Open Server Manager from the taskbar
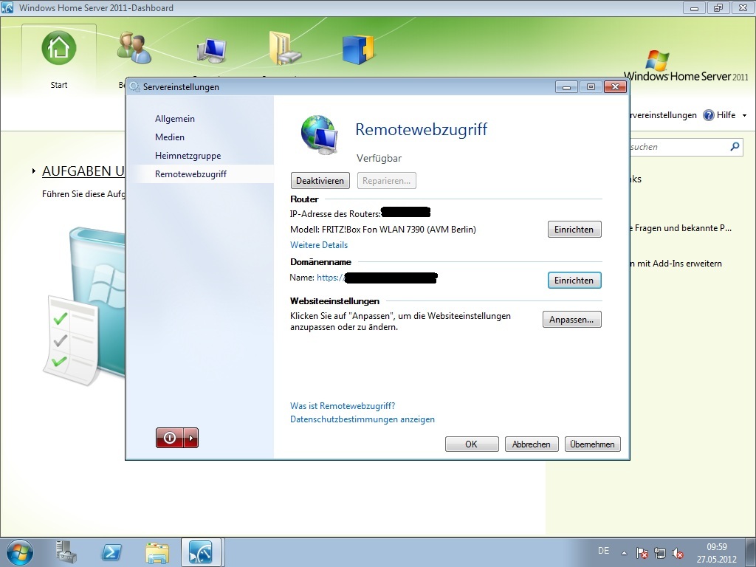The image size is (756, 567). (66, 552)
